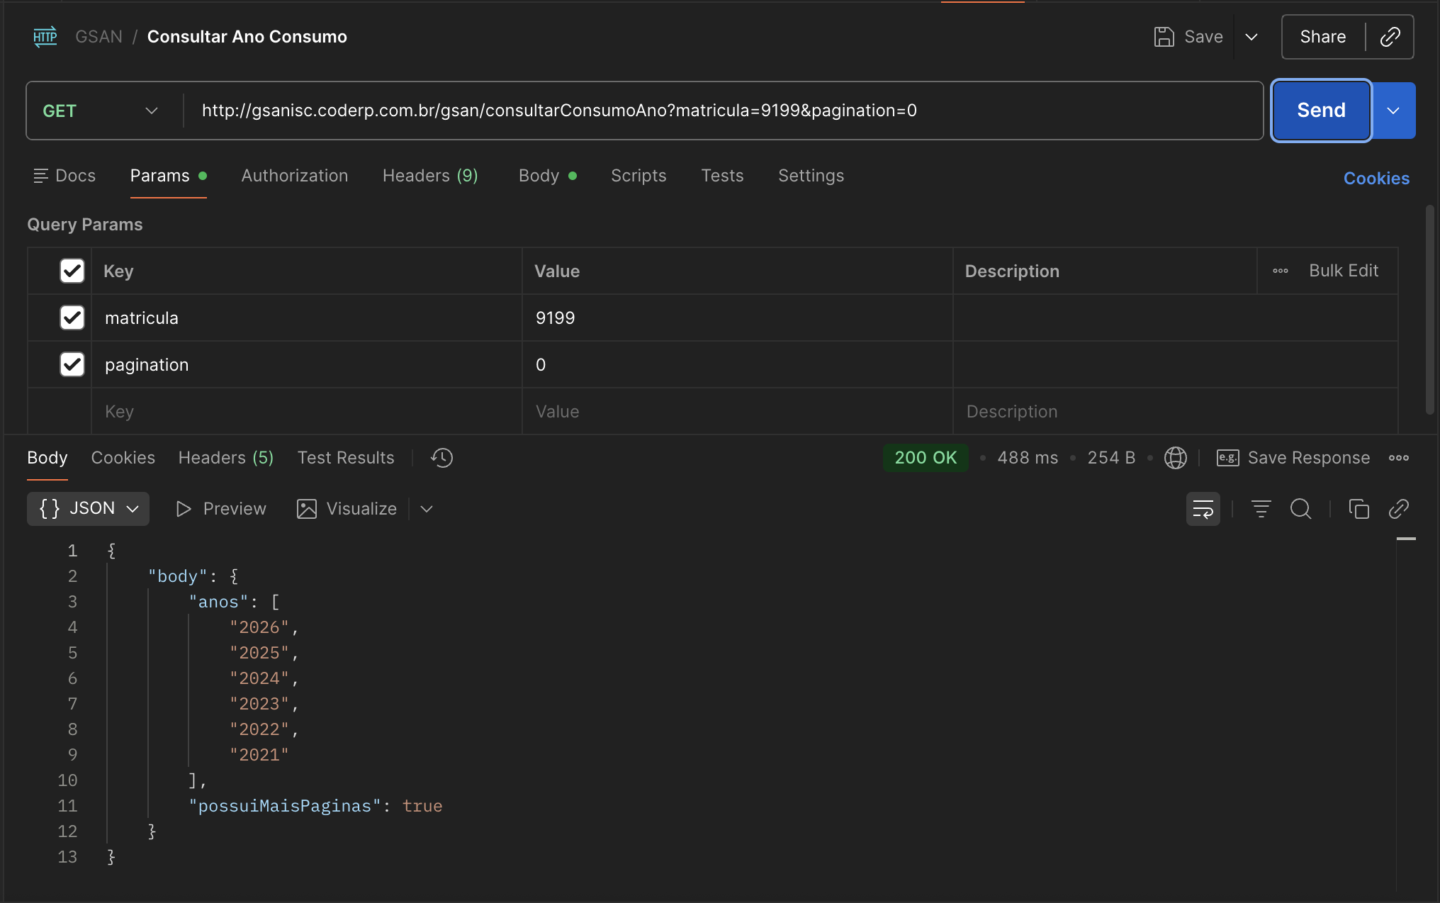Click the Cookies link

click(1376, 179)
